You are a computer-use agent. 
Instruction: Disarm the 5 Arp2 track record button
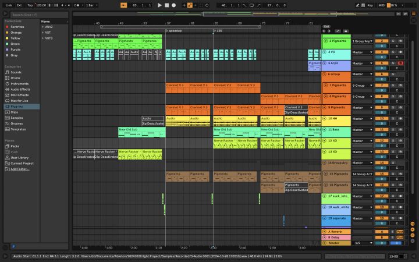click(400, 63)
